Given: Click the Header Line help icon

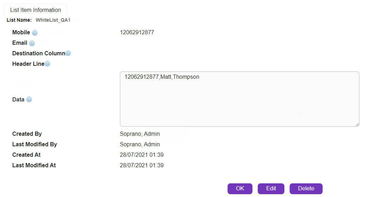Looking at the screenshot, I should tap(47, 64).
